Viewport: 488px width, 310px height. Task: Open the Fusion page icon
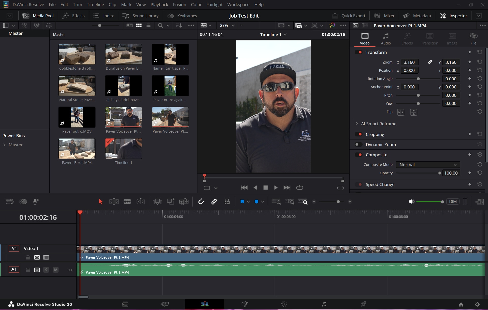(x=245, y=304)
